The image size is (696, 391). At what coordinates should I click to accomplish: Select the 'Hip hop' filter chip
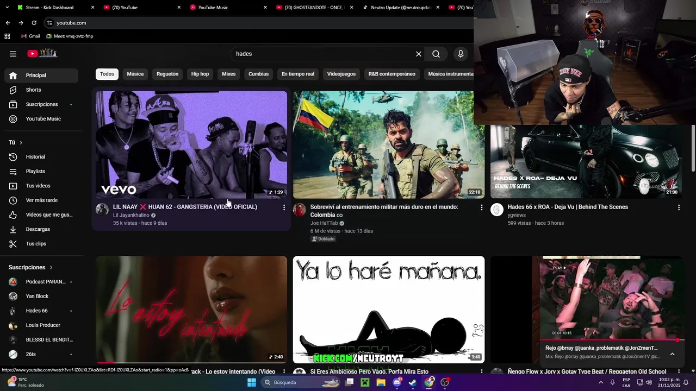200,74
